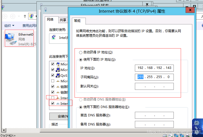The width and height of the screenshot is (203, 137).
Task: Click the 子网掩码(U) label
Action: pyautogui.click(x=90, y=77)
